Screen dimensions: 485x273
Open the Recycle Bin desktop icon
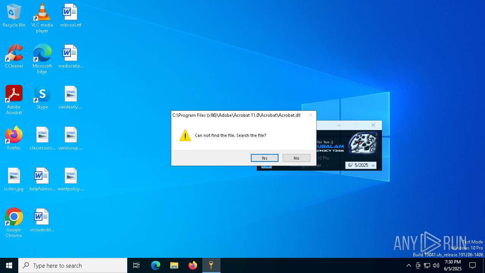tap(14, 16)
